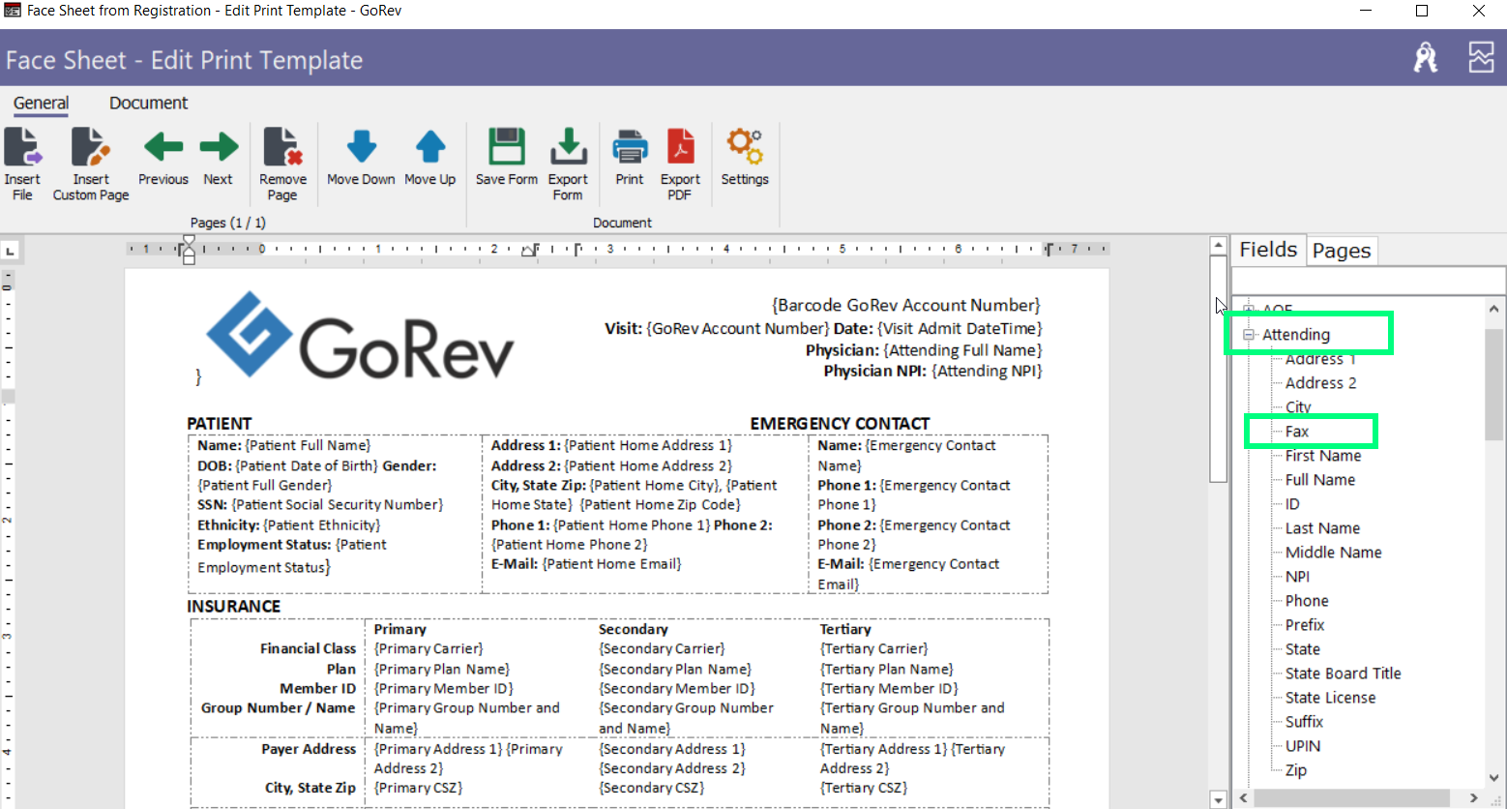This screenshot has width=1507, height=809.
Task: Open the Settings gears icon
Action: (x=745, y=147)
